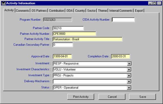The width and height of the screenshot is (163, 104).
Task: Click the Activity Information title bar icon
Action: [3, 3]
